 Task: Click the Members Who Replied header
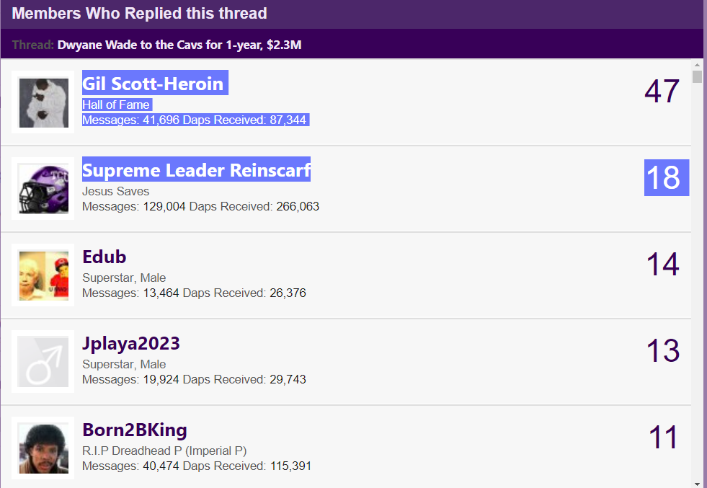coord(140,14)
